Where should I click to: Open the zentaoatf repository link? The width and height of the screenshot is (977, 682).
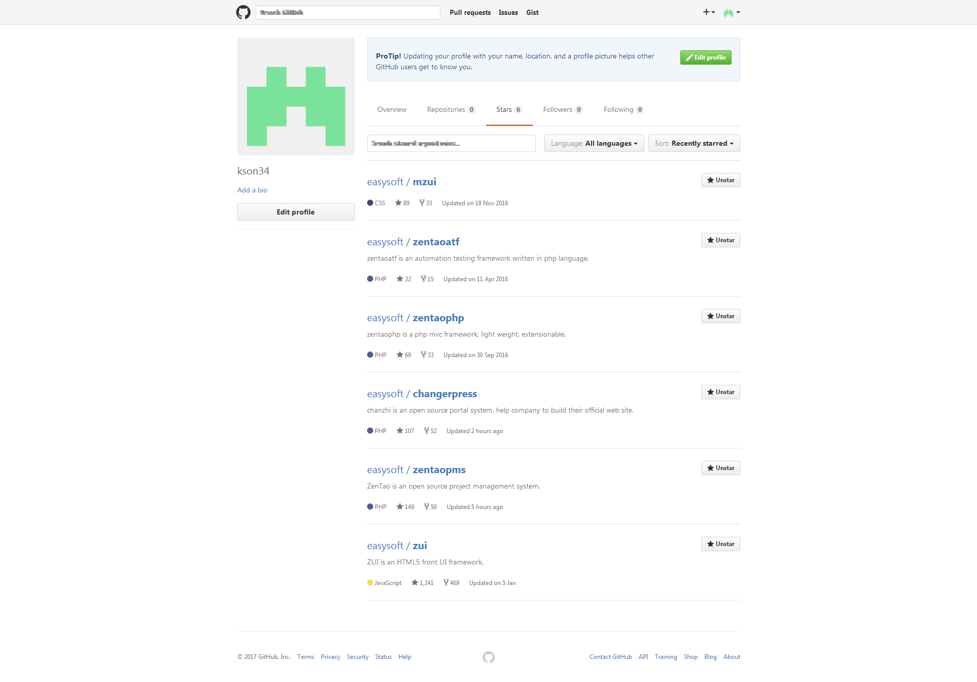(436, 242)
